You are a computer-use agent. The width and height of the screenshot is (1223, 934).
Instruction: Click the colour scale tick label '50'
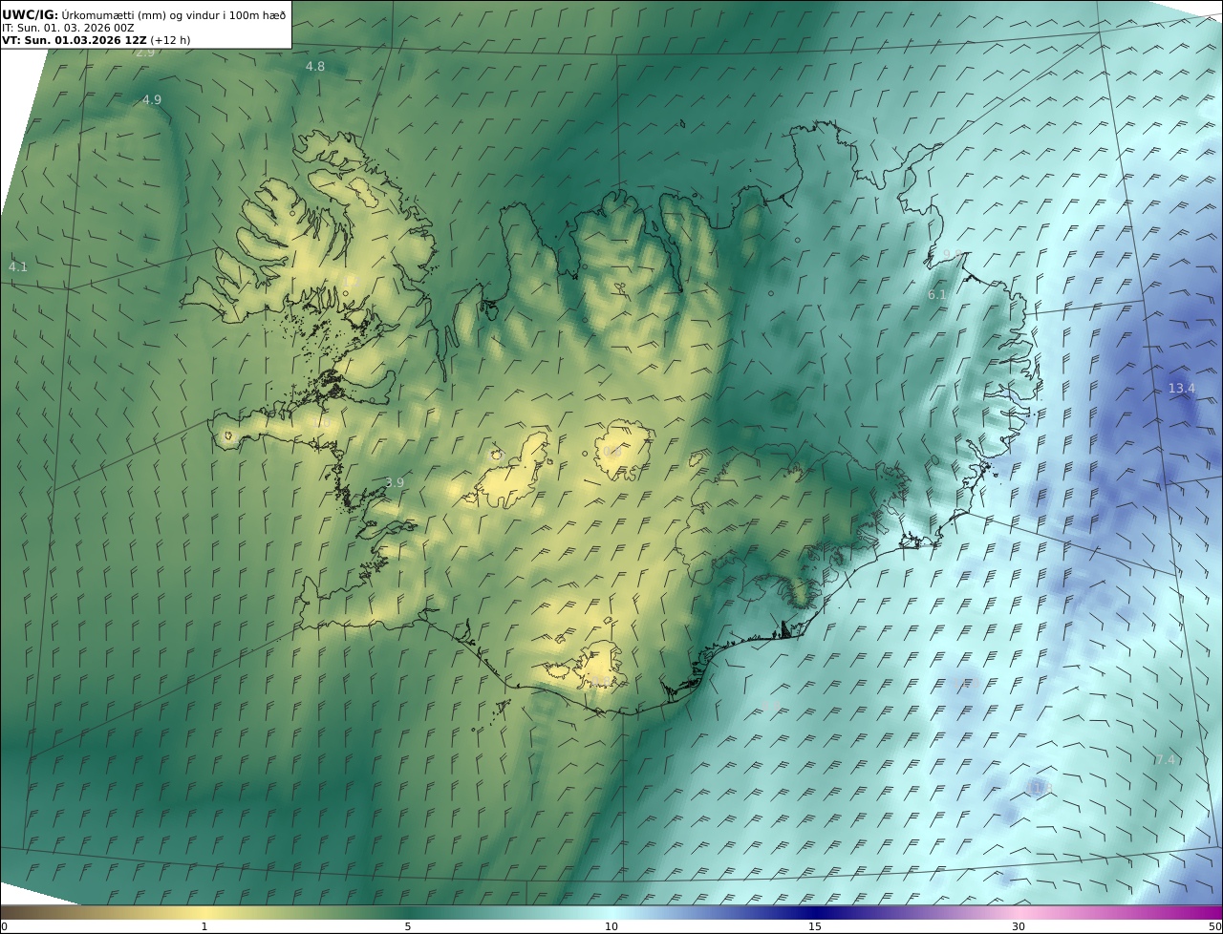[x=1215, y=926]
